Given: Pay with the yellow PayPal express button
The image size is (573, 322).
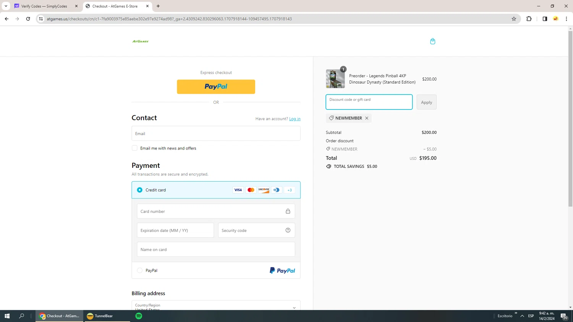Looking at the screenshot, I should click(216, 87).
